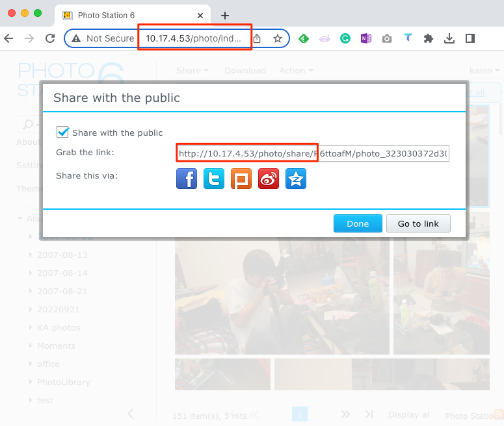This screenshot has width=504, height=426.
Task: Bookmark this page with the star
Action: coord(278,38)
